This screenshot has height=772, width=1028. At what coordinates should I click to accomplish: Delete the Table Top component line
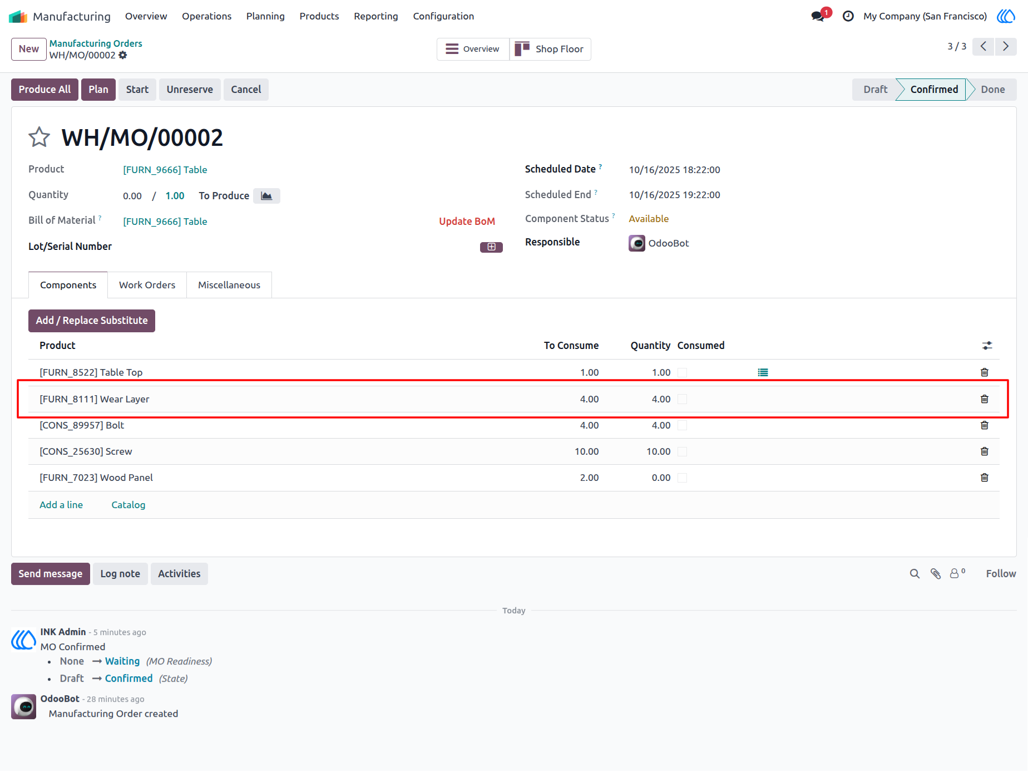click(x=985, y=372)
